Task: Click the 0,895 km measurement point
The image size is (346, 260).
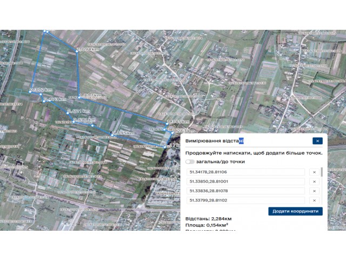Action: [x=112, y=135]
